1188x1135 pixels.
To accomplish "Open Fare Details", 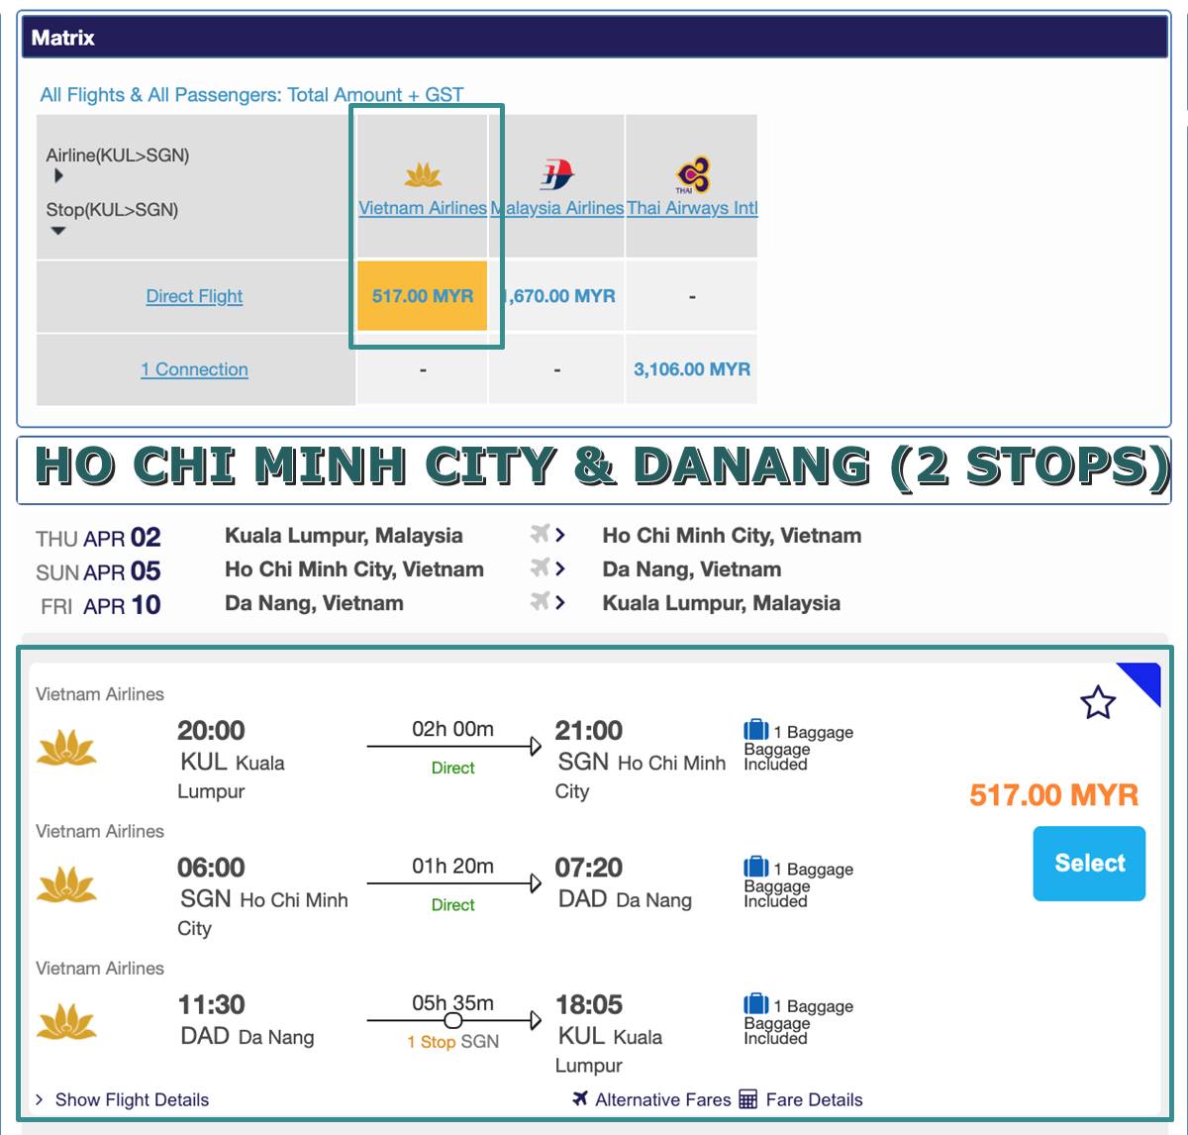I will (814, 1099).
